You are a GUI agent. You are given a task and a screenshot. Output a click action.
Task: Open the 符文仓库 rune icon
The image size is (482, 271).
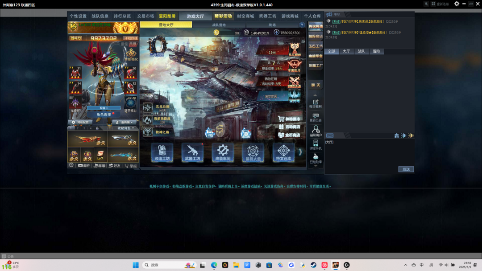click(283, 152)
